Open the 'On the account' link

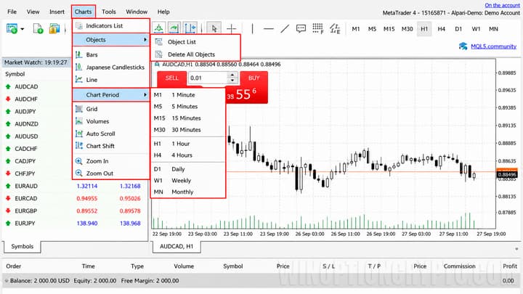tap(503, 5)
